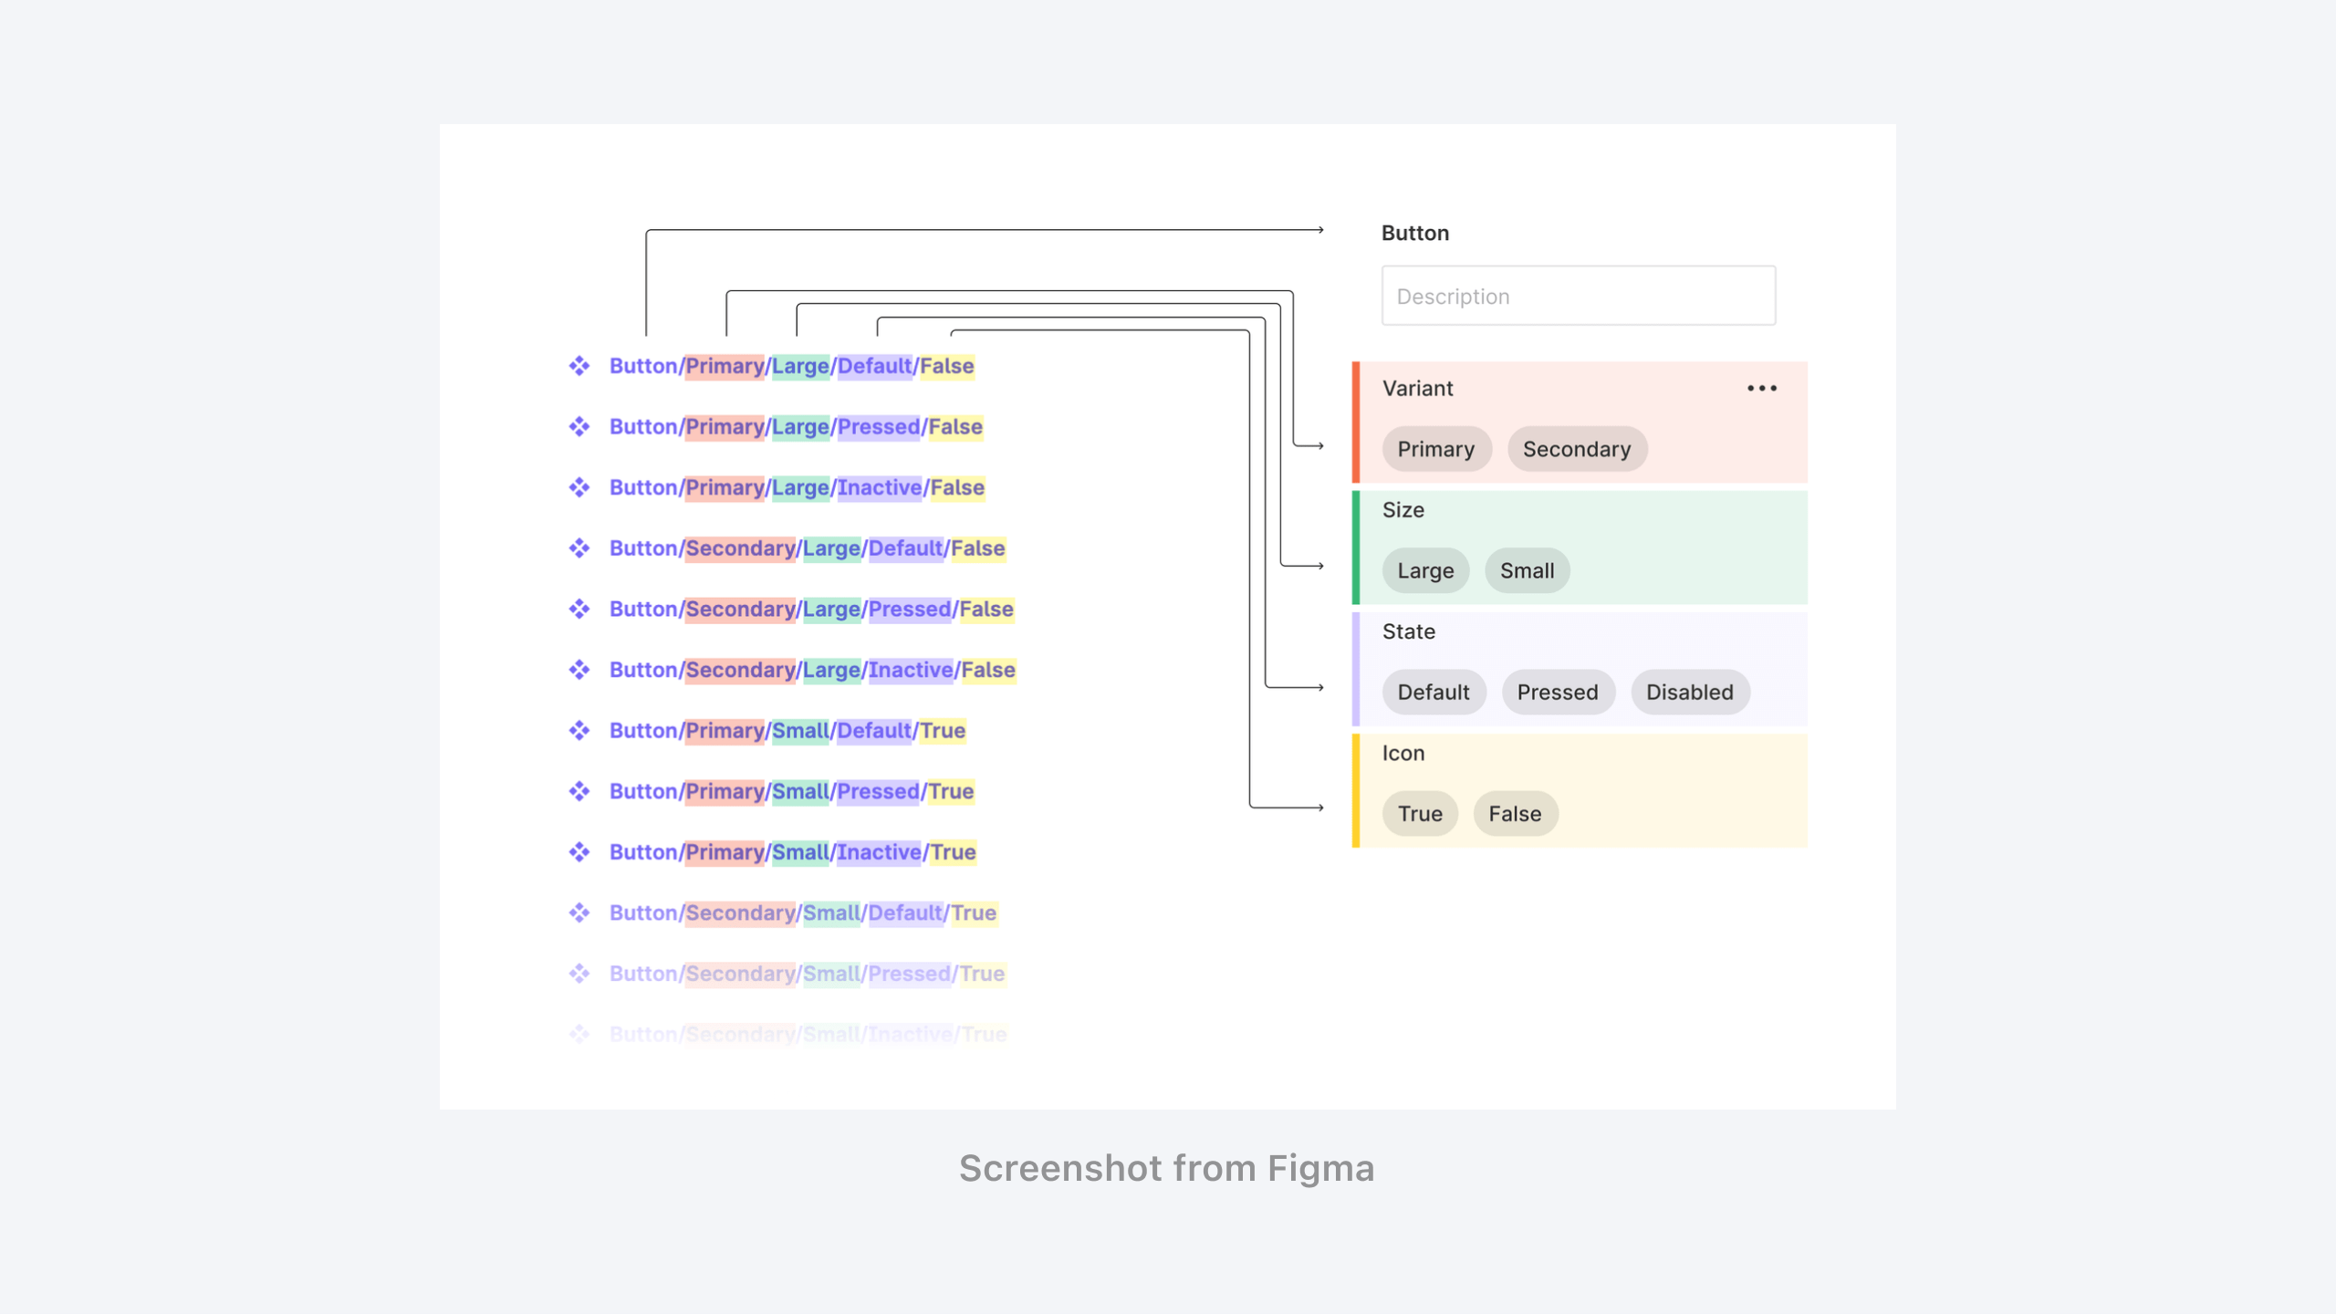
Task: Click component icon beside Button/Primary/Large/Inactive/False
Action: pos(579,487)
